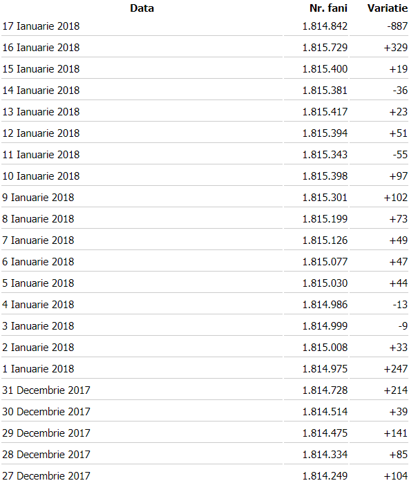Select the 29 Decembrie 2017 row
Viewport: 409px width, 483px height.
pos(204,433)
